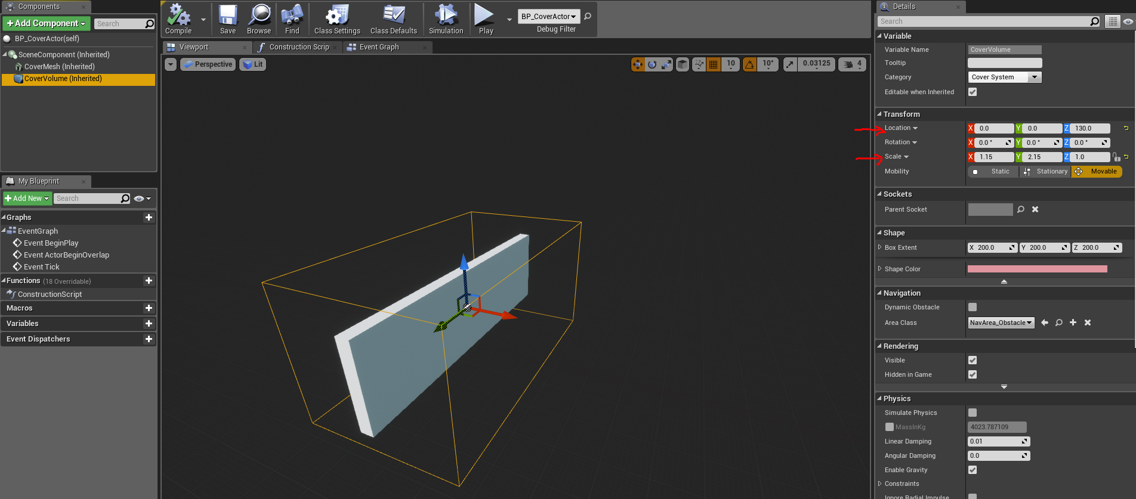Open Class Defaults
This screenshot has height=499, width=1136.
coord(393,19)
